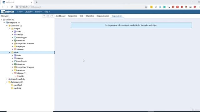Select Extensions under postgres
This screenshot has height=112, width=200.
(20, 40)
